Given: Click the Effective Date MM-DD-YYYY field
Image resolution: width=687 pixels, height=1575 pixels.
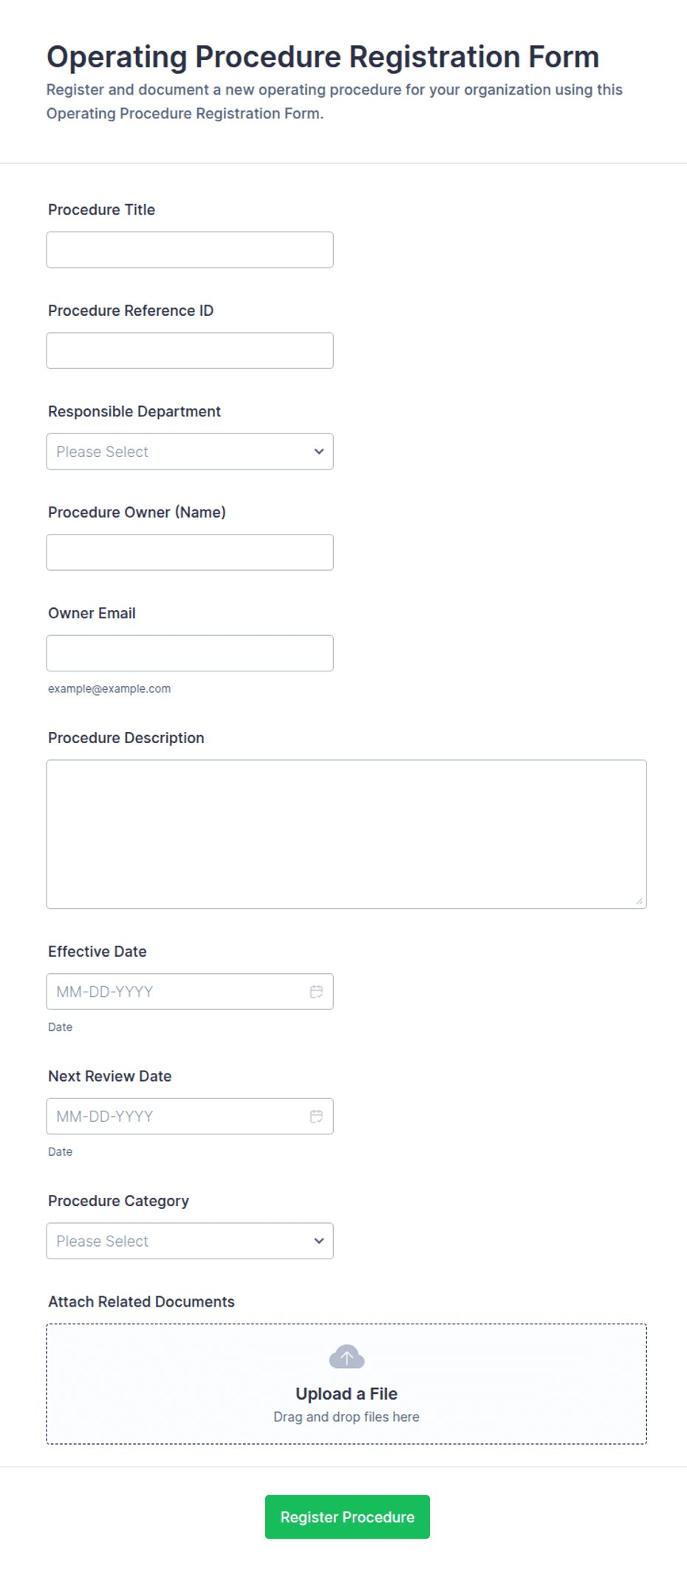Looking at the screenshot, I should 190,992.
